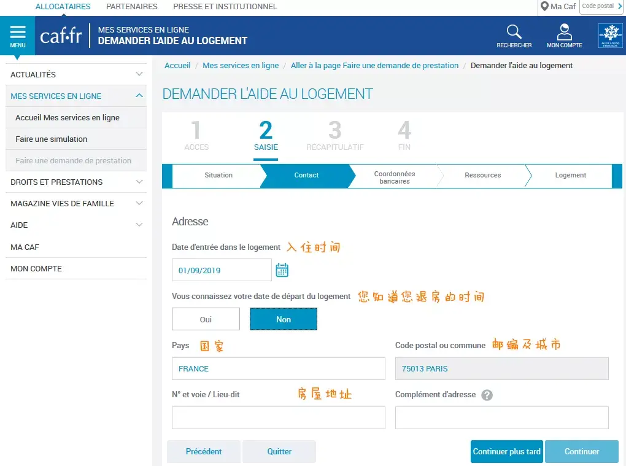This screenshot has height=466, width=626.
Task: Click the Précédent button
Action: (204, 452)
